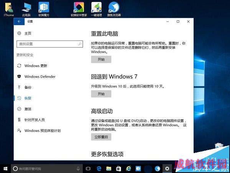Click 开始 under 回退到 Windows 7
The image size is (230, 173).
[x=101, y=94]
